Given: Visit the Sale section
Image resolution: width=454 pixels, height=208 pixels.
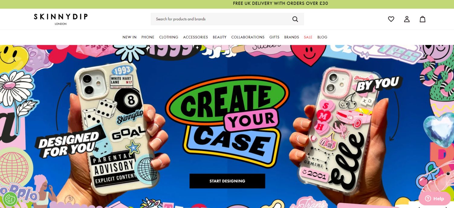Looking at the screenshot, I should (x=308, y=37).
